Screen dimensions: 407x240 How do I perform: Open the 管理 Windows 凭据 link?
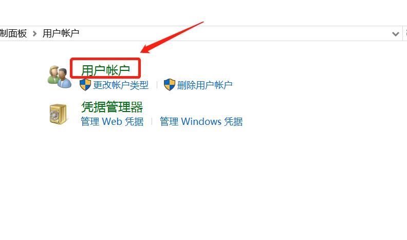[x=201, y=121]
